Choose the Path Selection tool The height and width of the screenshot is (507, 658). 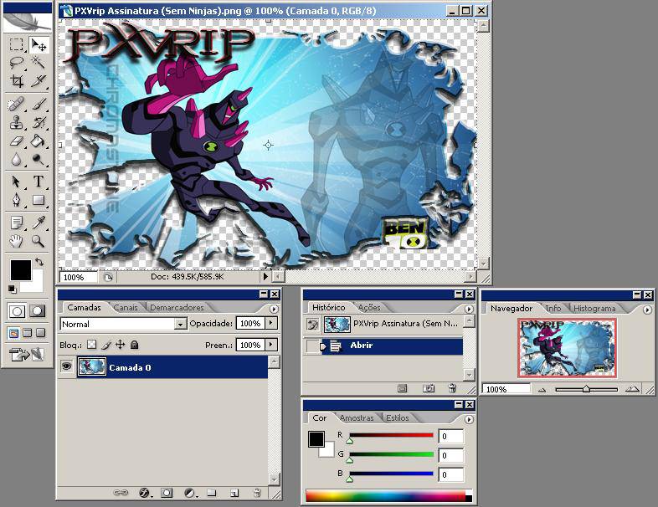point(17,182)
